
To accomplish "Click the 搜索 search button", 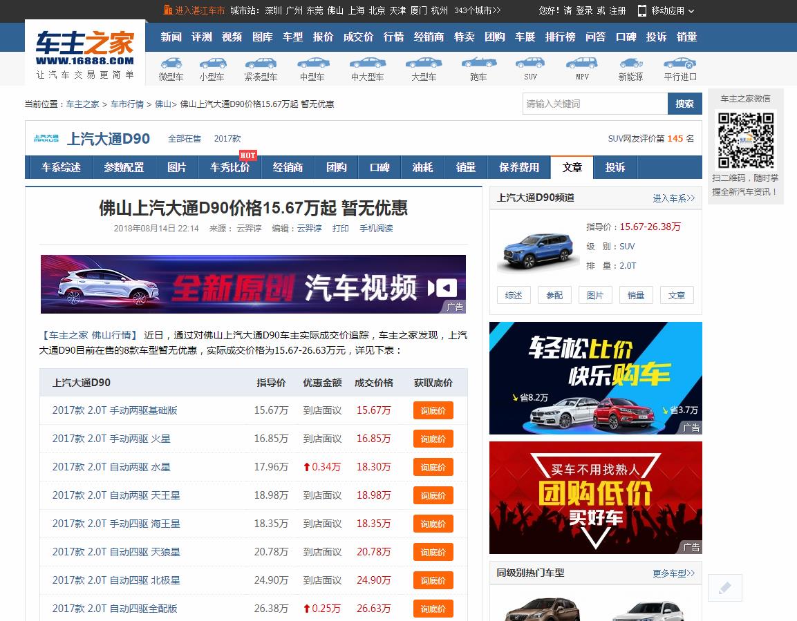I will 684,104.
